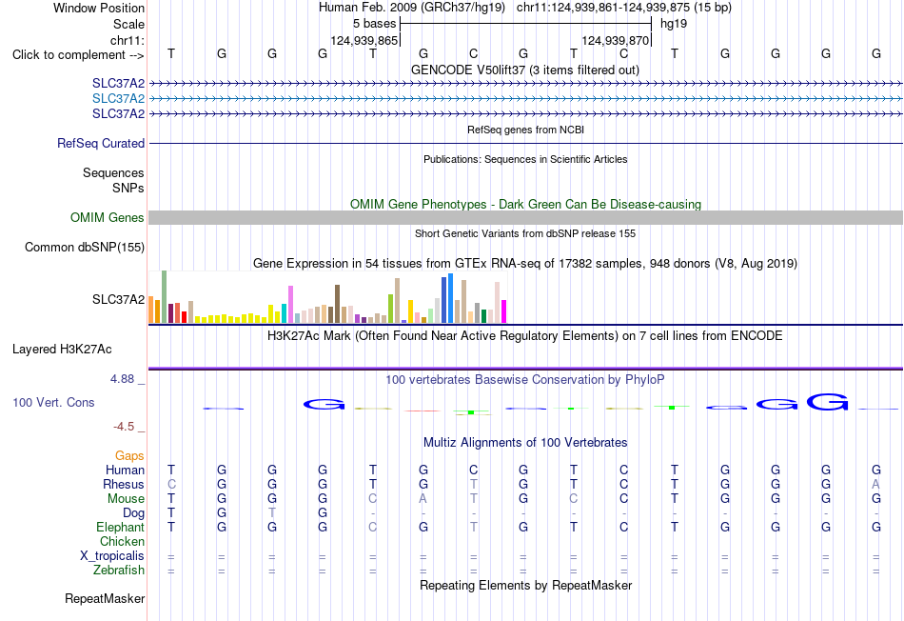Click the '5 bases' scale label
This screenshot has width=904, height=621.
click(x=375, y=24)
